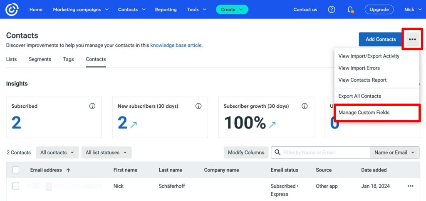Image resolution: width=426 pixels, height=201 pixels.
Task: Click the New subscribers info icon
Action: click(x=198, y=106)
